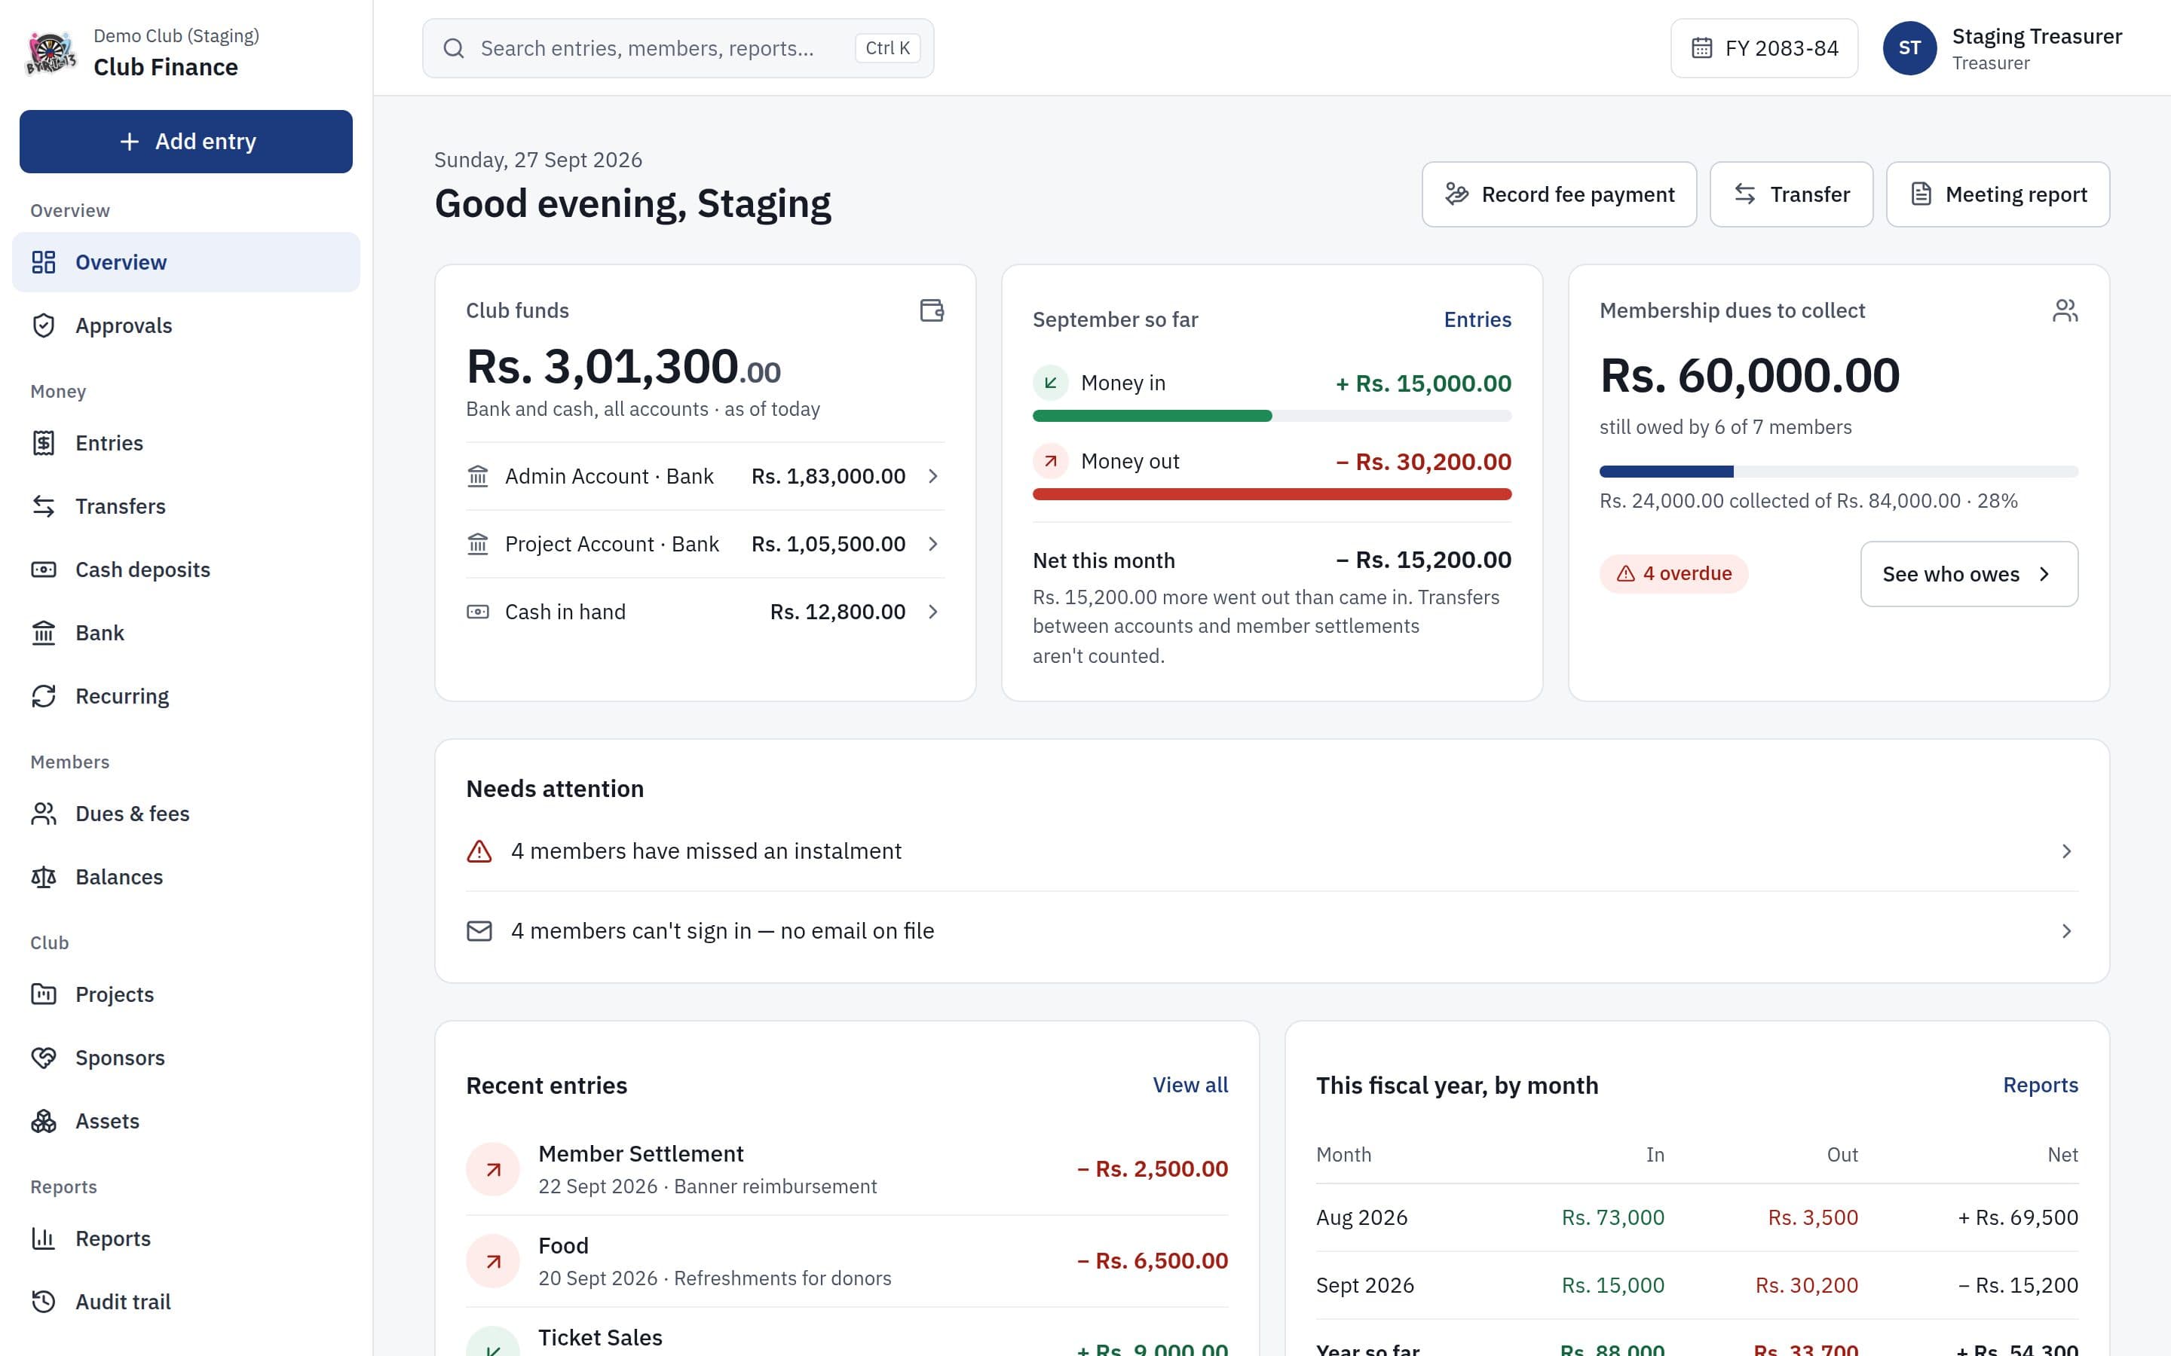Click the Cash deposits banknote icon
The width and height of the screenshot is (2171, 1356).
[x=43, y=570]
